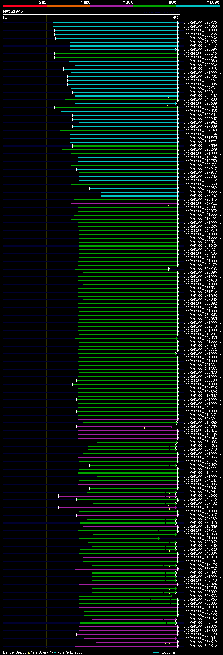
Task: Select the UniRef100_B9MUS5 label
Action: (200, 111)
